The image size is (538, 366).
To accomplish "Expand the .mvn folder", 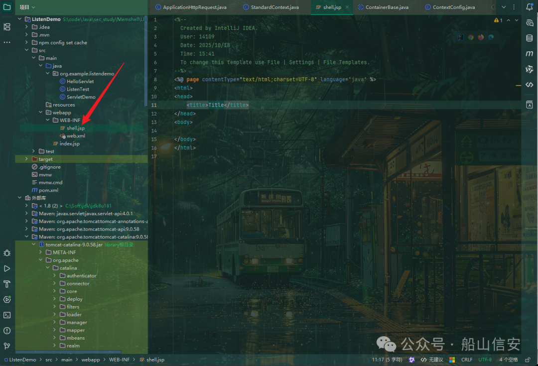I will [26, 35].
